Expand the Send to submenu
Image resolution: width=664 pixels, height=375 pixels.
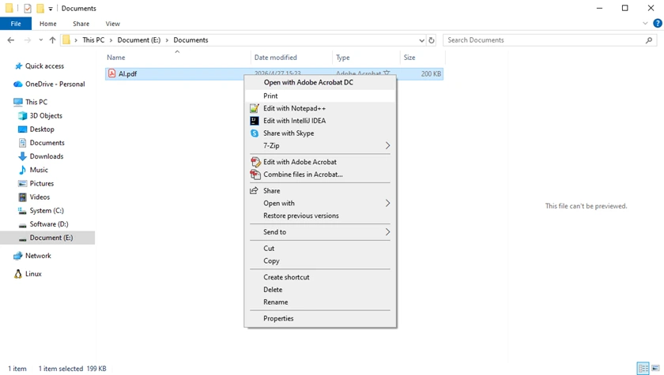(320, 232)
